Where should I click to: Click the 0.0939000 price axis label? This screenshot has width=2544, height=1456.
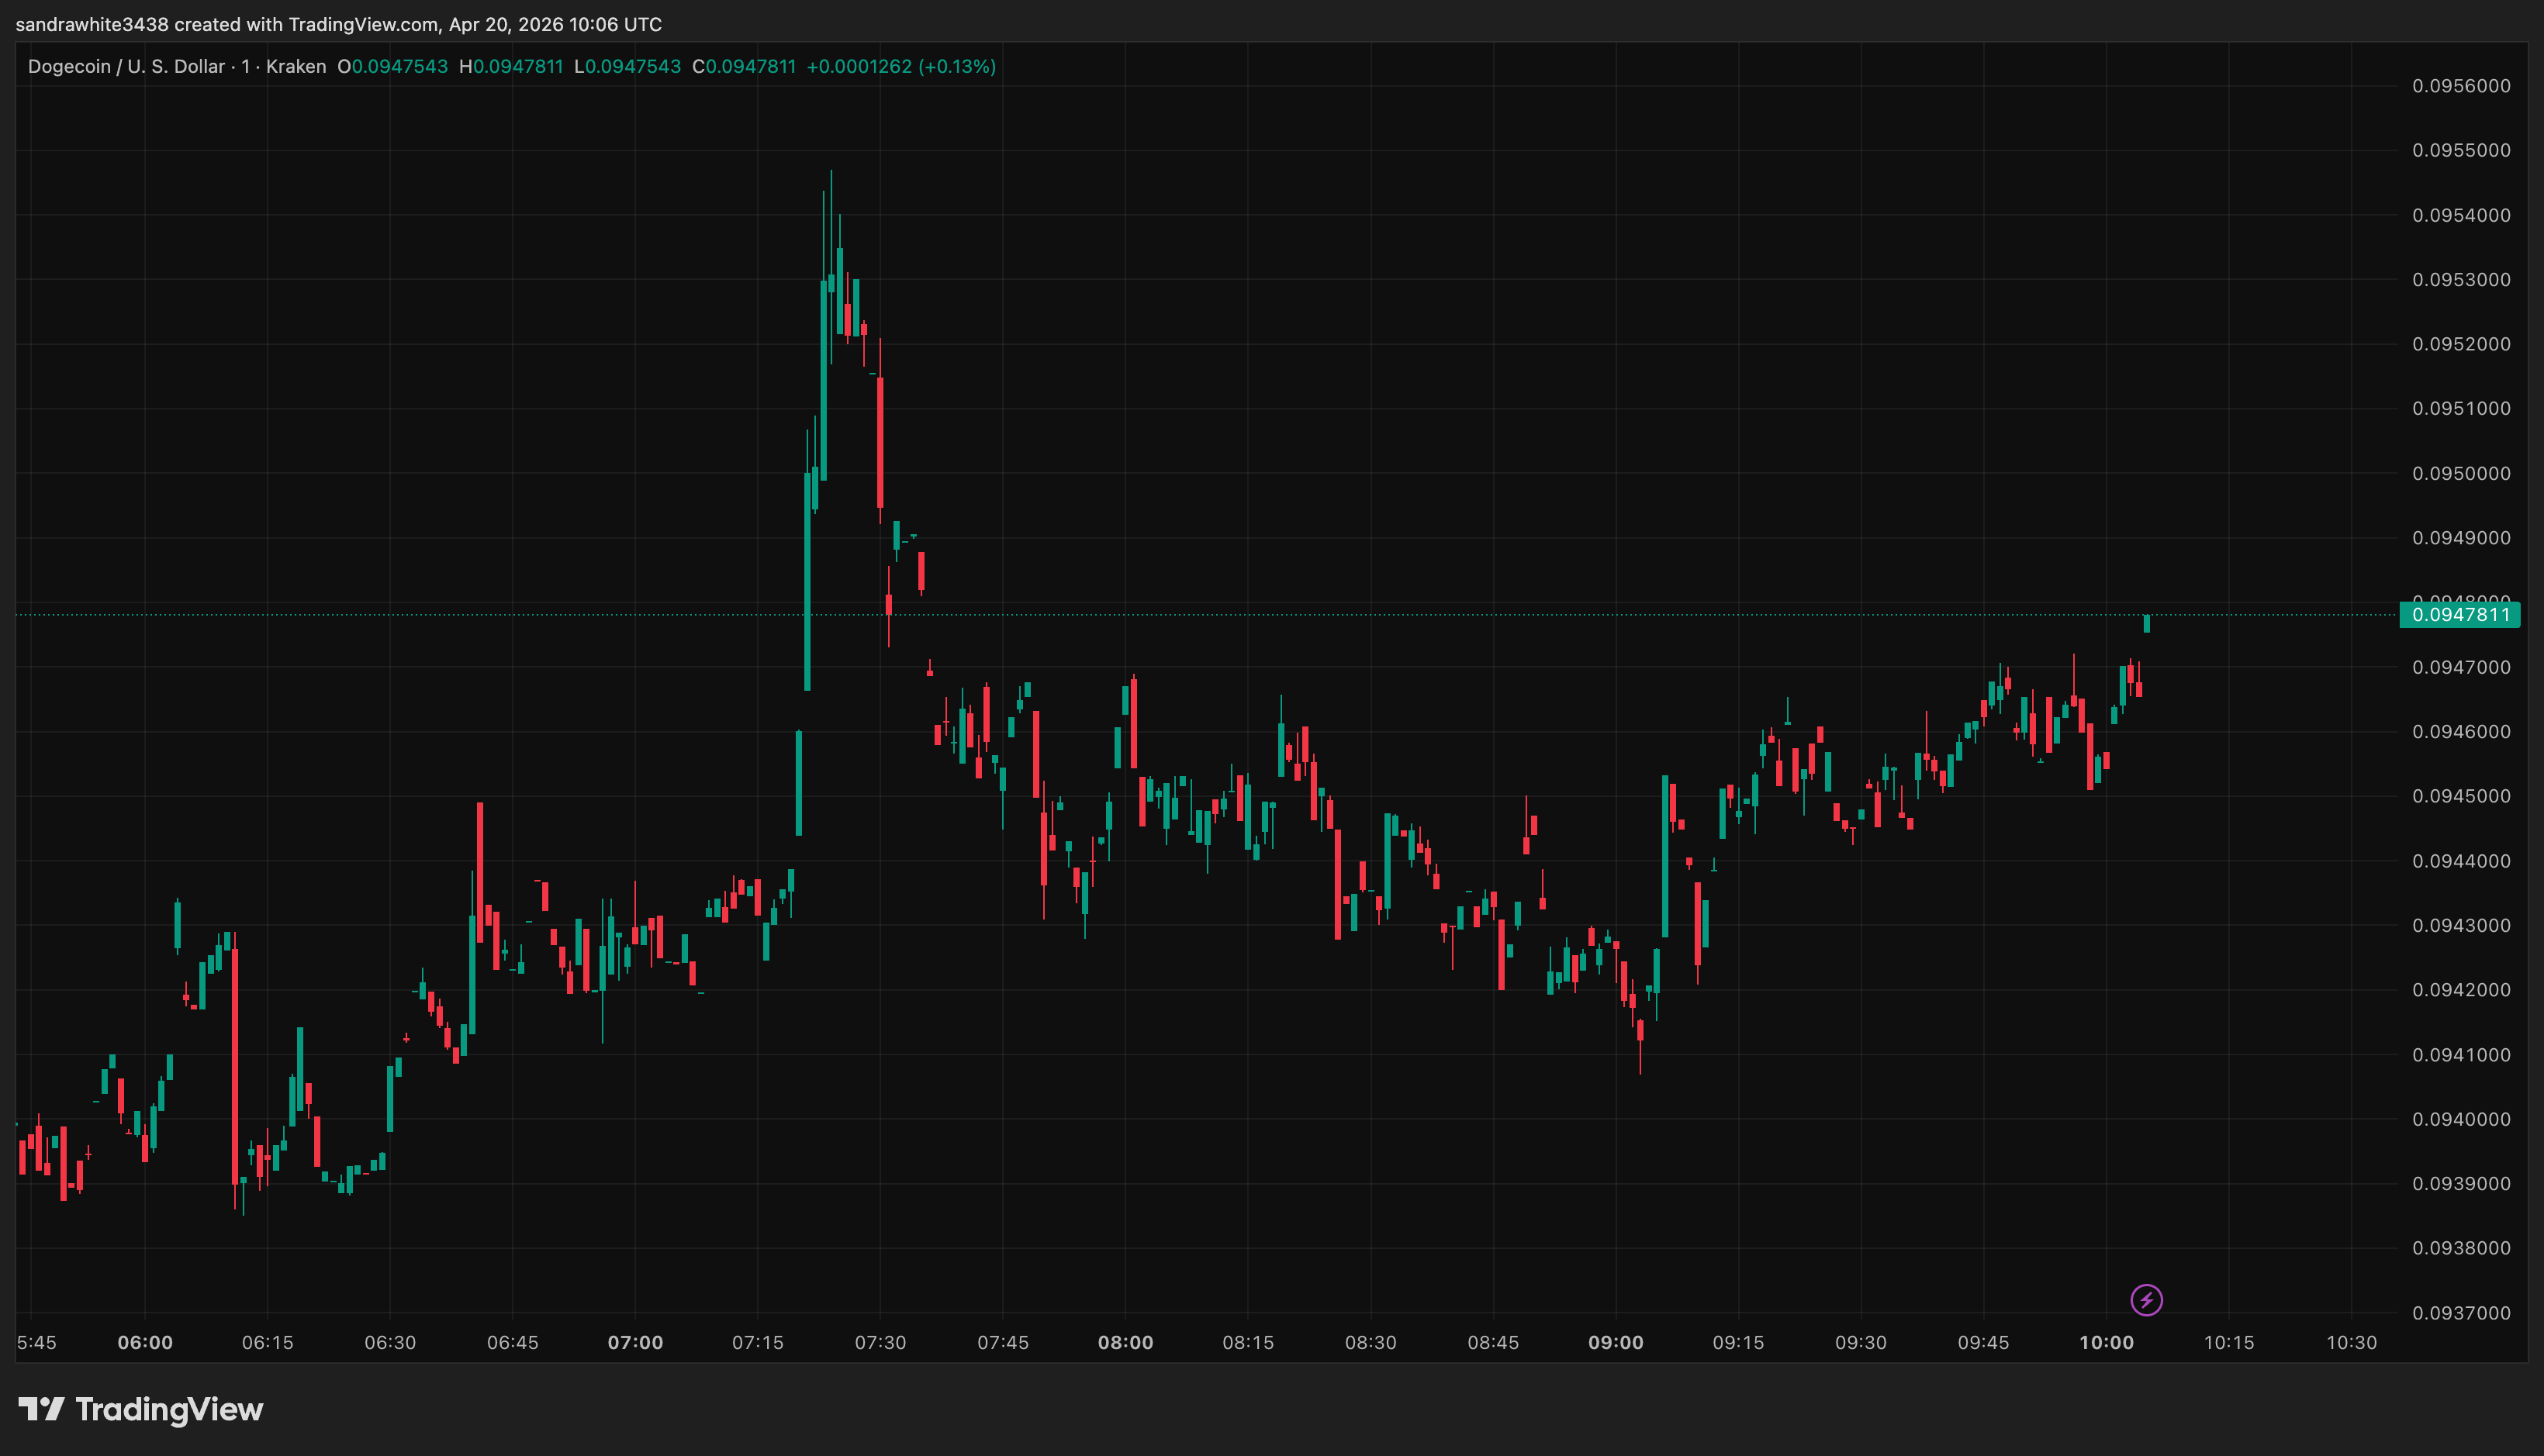pyautogui.click(x=2461, y=1184)
